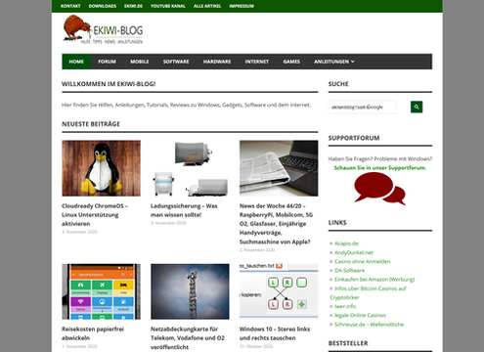Open the newspaper and laptop thumbnail

coord(279,168)
